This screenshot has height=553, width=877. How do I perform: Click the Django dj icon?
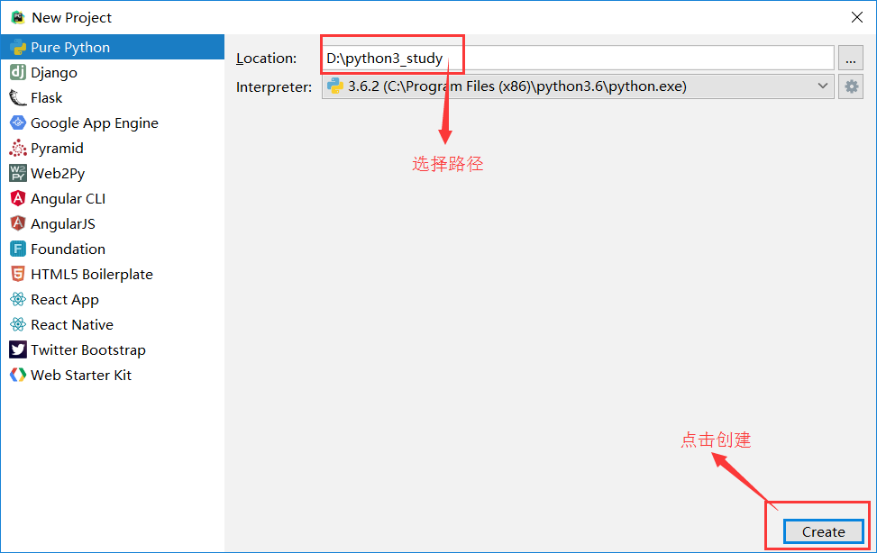coord(18,72)
